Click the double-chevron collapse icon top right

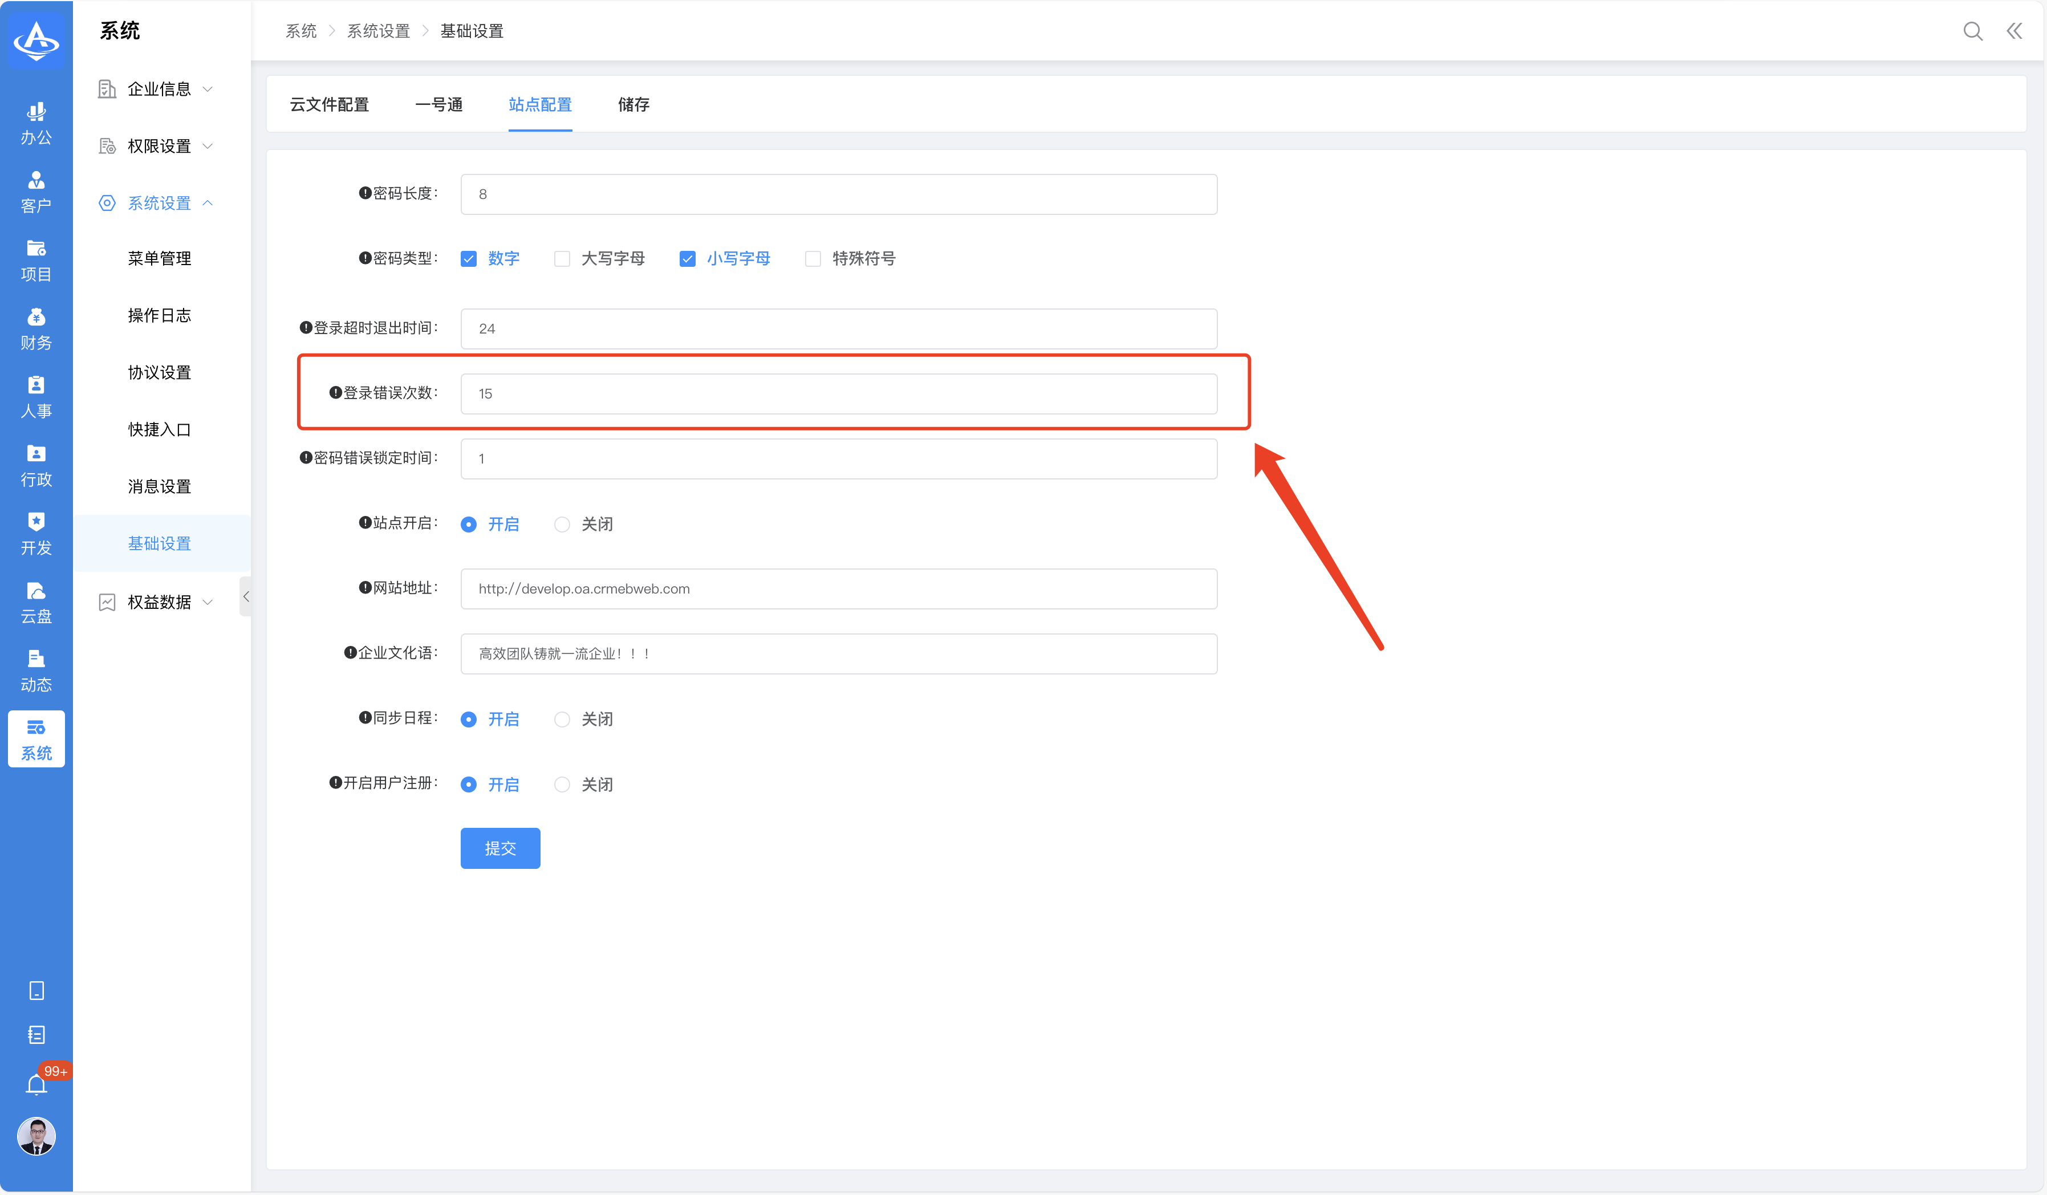coord(2014,31)
